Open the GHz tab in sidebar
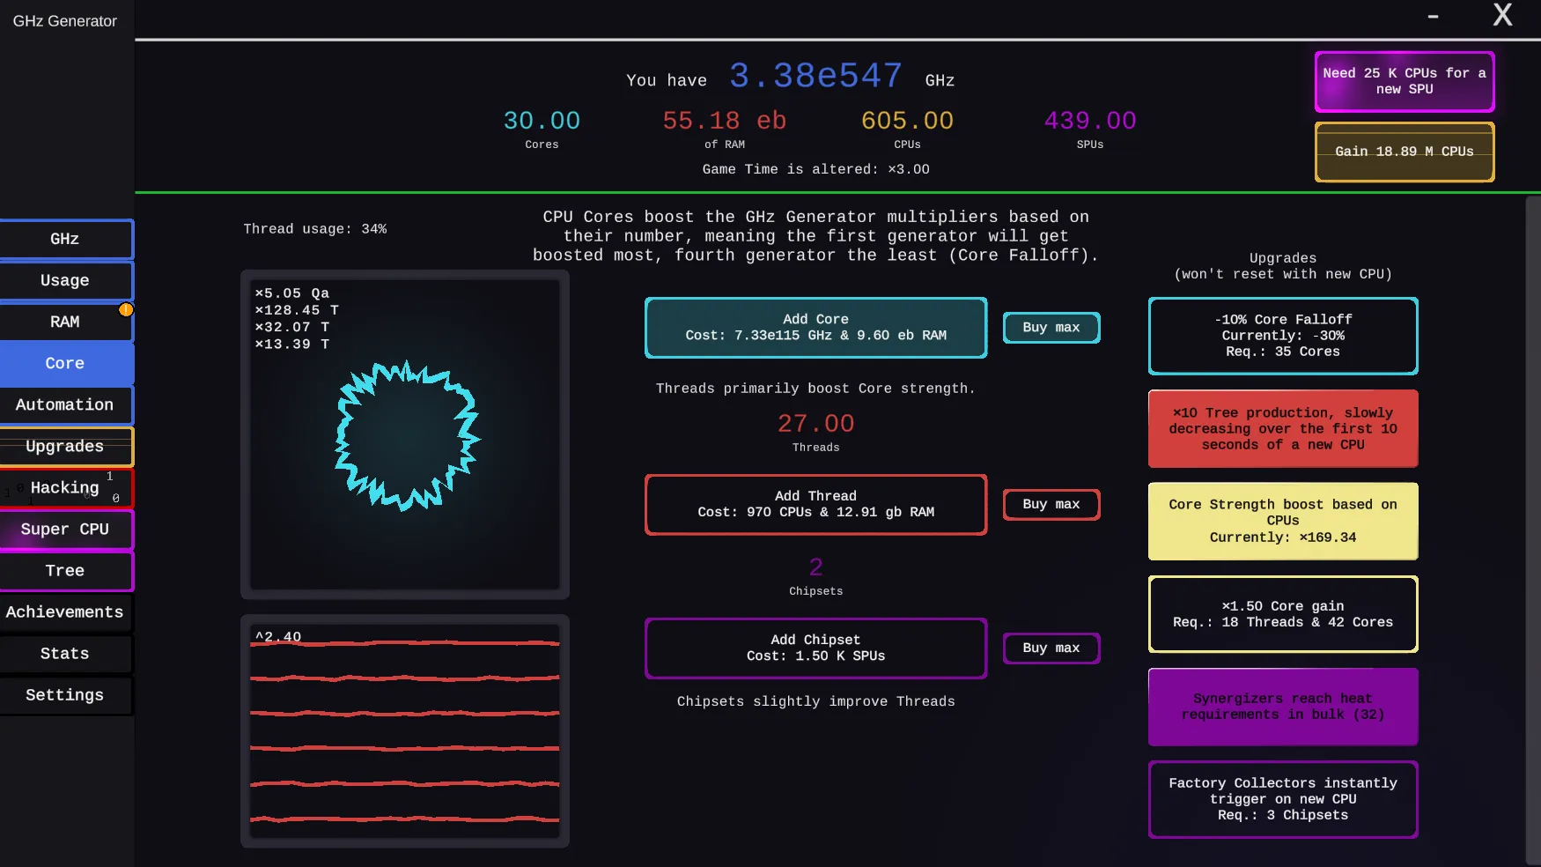This screenshot has height=867, width=1541. click(x=65, y=239)
